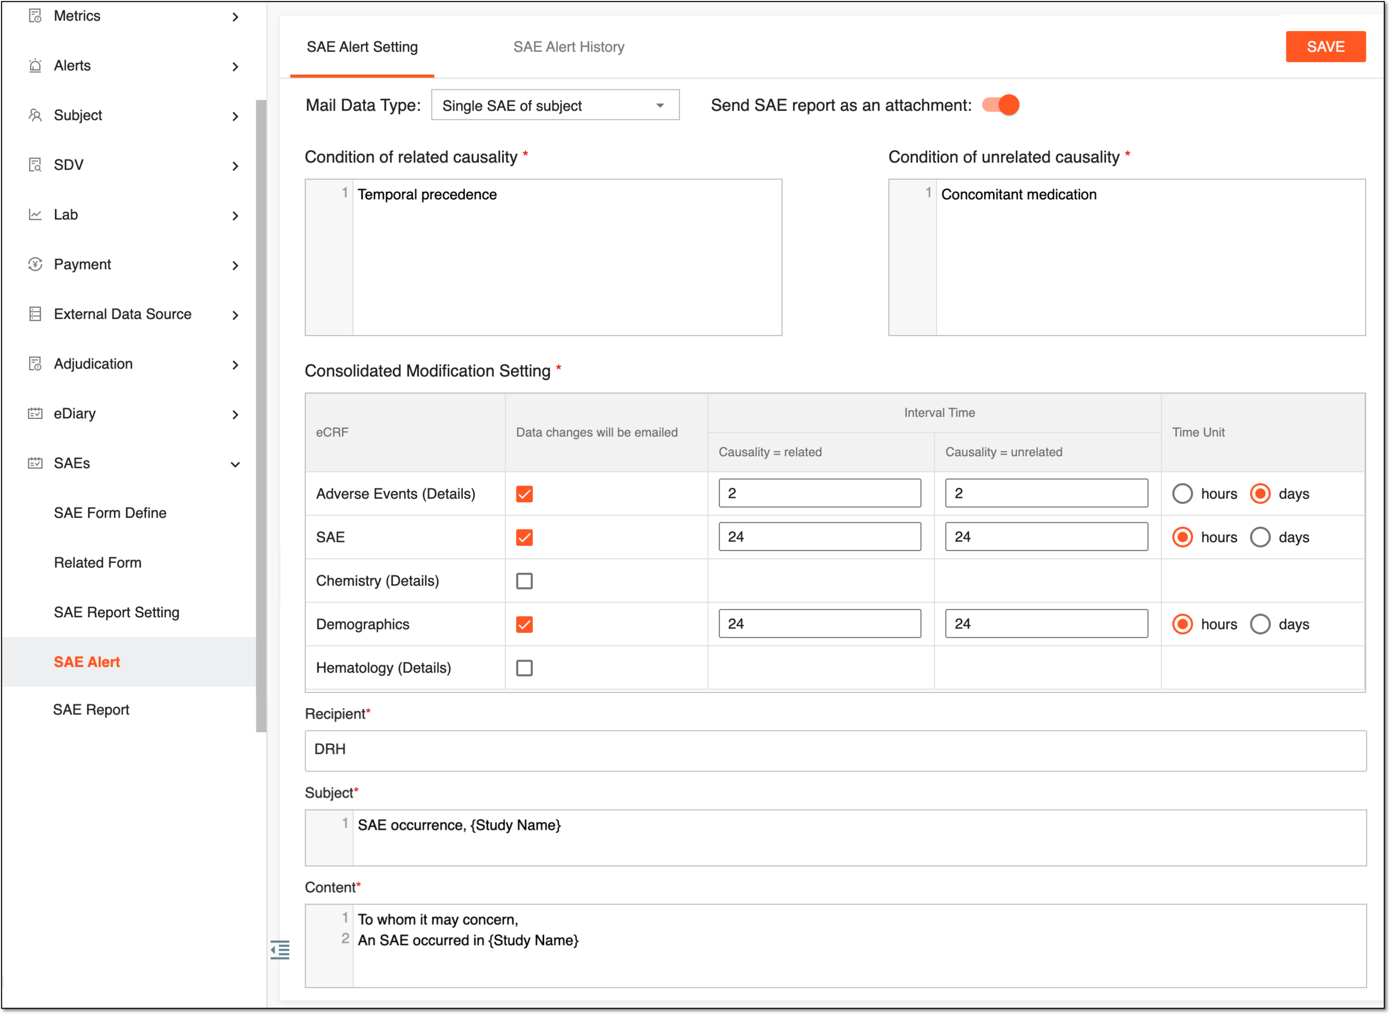Expand the SDV menu chevron
Screen dimensions: 1390x1014
235,166
